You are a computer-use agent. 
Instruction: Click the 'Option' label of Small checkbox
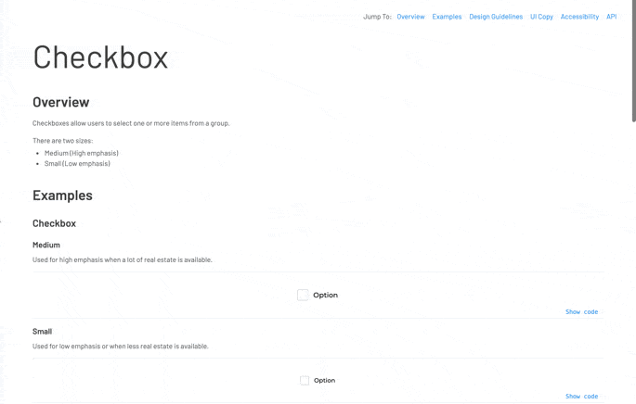pyautogui.click(x=324, y=381)
